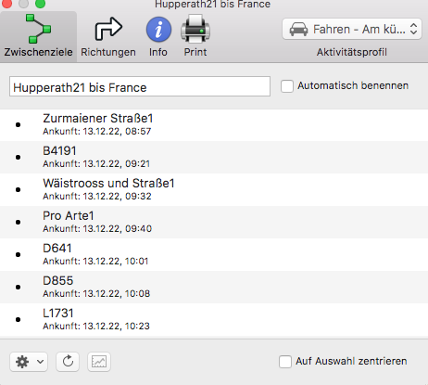Screen dimensions: 428x385
Task: Open the gear actions menu
Action: coord(29,362)
